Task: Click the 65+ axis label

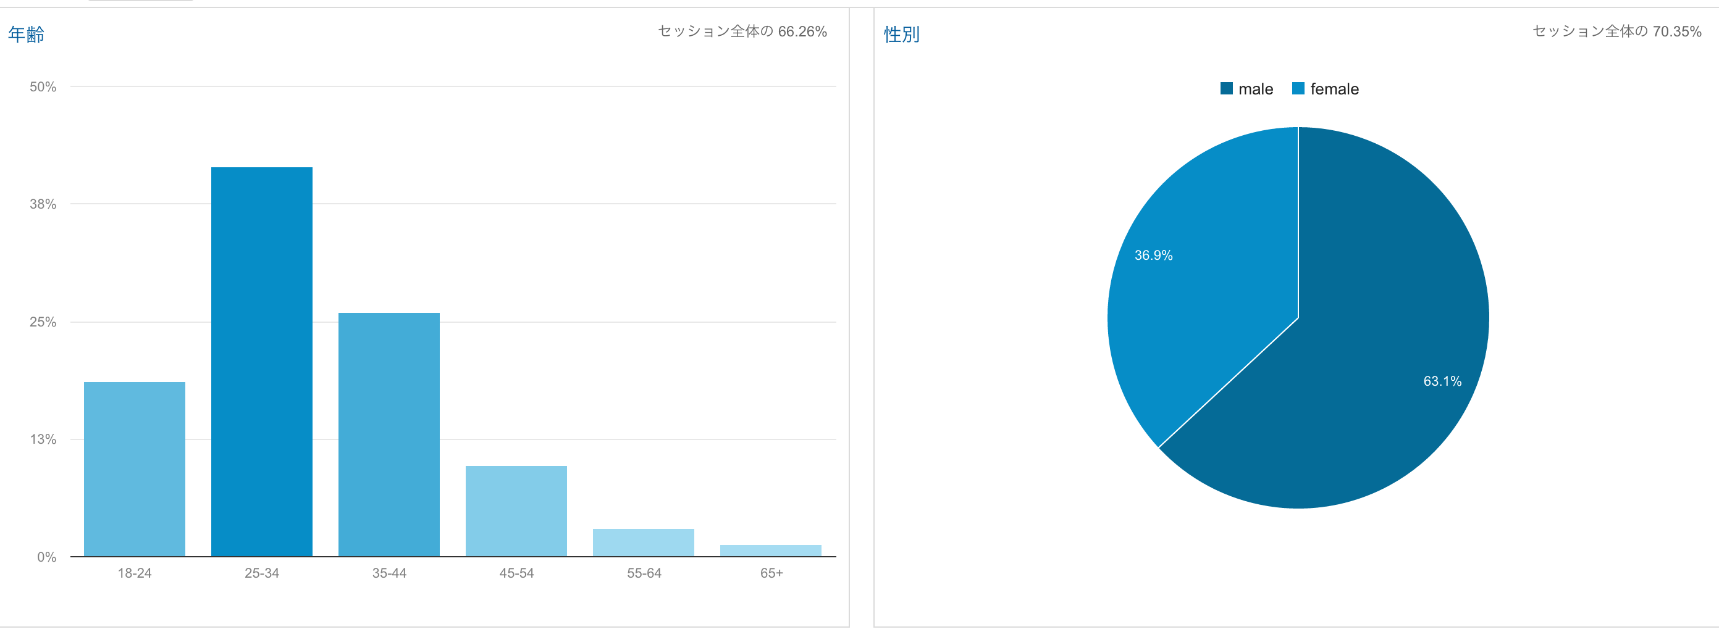Action: point(771,573)
